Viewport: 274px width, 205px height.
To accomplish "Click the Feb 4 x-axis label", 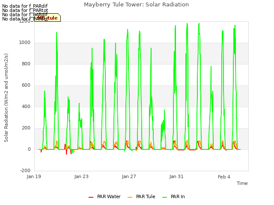I will click(x=224, y=177).
